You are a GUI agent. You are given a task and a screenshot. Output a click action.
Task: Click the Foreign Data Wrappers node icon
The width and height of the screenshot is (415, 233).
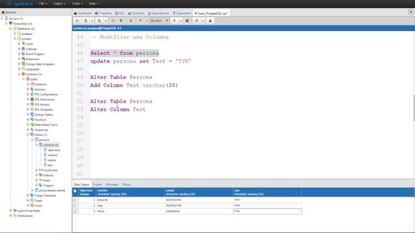tap(23, 64)
